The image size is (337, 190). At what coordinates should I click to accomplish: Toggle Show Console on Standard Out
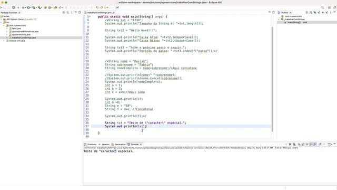pyautogui.click(x=311, y=144)
